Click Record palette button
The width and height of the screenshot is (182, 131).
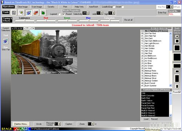pos(154,119)
